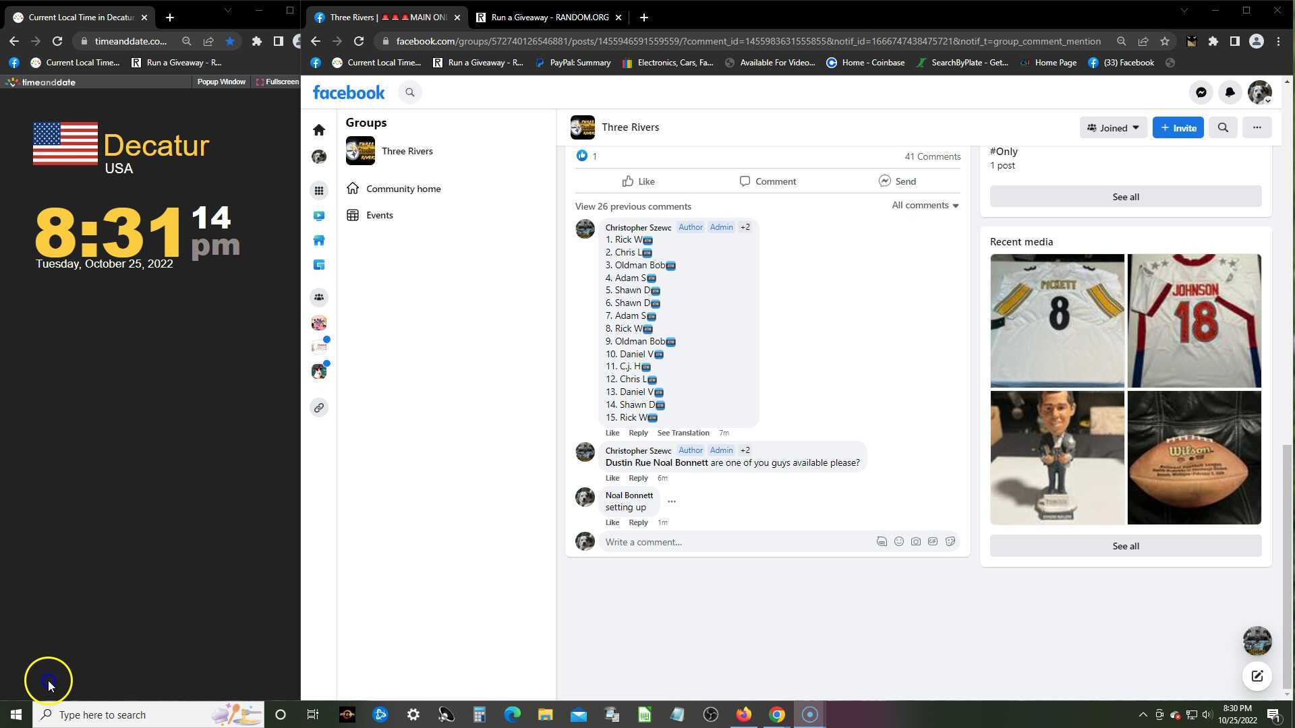Image resolution: width=1295 pixels, height=728 pixels.
Task: Click View 26 previous comments link
Action: point(633,206)
